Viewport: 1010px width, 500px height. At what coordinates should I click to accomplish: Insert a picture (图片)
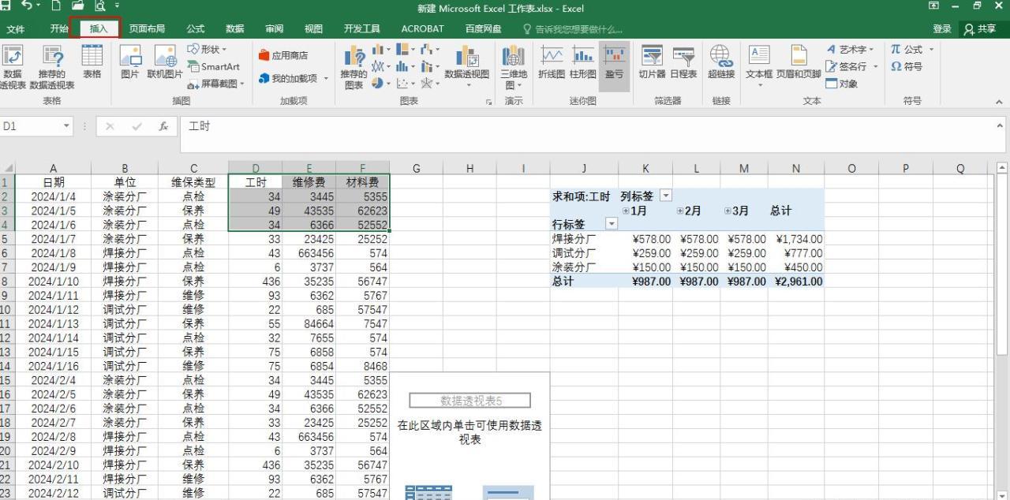pyautogui.click(x=130, y=62)
